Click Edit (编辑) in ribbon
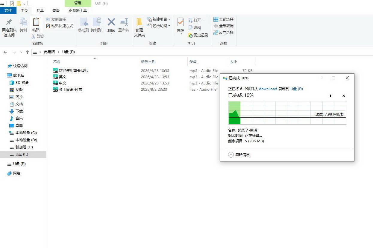The height and width of the screenshot is (248, 373). (x=195, y=27)
